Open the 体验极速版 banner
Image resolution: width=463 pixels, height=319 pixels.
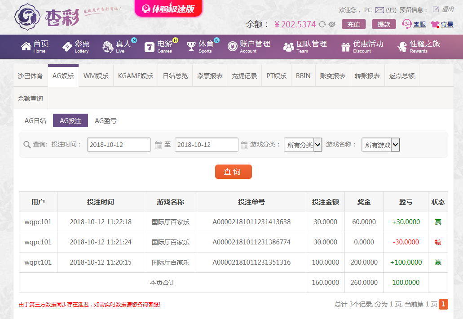pos(168,8)
